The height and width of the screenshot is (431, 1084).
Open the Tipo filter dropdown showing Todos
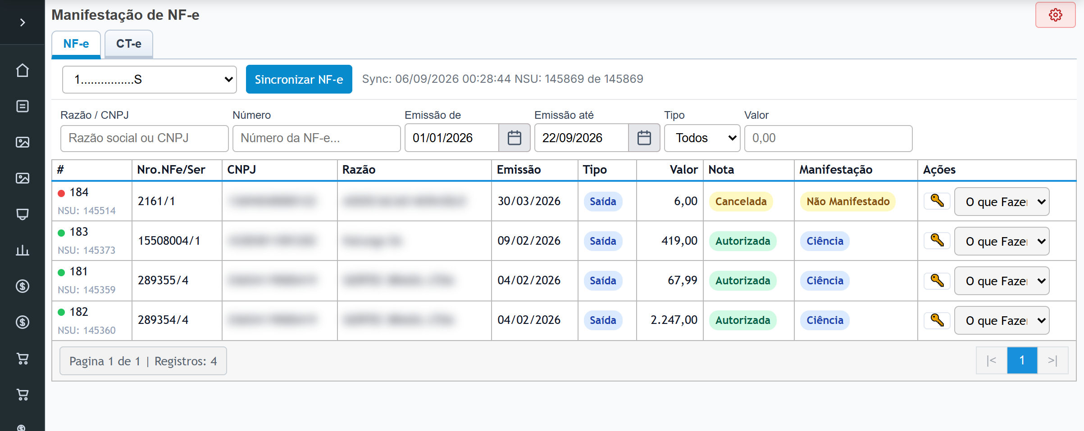pos(702,138)
